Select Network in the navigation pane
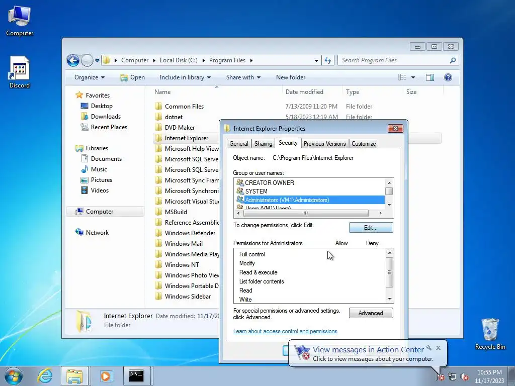The height and width of the screenshot is (386, 515). point(97,232)
